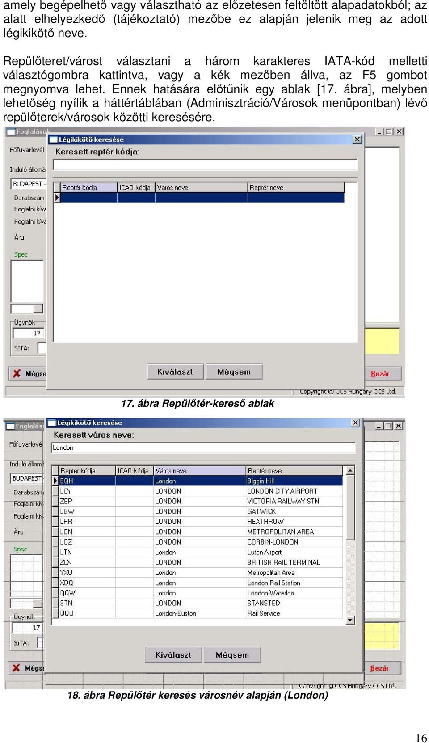Viewport: 429px width, 743px height.
Task: Click Kiválaszt in the London search dialog
Action: coord(173,654)
